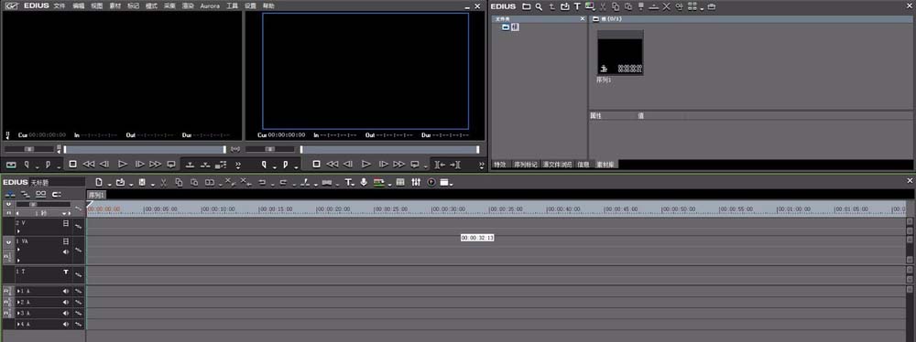Move the timeline zoom scale slider
Image resolution: width=916 pixels, height=342 pixels.
pyautogui.click(x=33, y=205)
